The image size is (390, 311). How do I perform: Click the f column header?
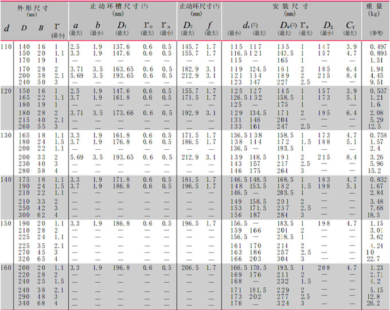(x=211, y=28)
